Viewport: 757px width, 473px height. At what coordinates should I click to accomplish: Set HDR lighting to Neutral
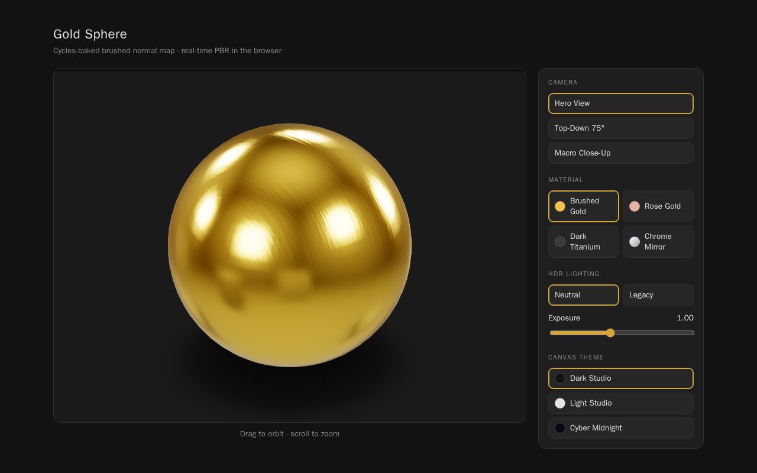click(584, 295)
